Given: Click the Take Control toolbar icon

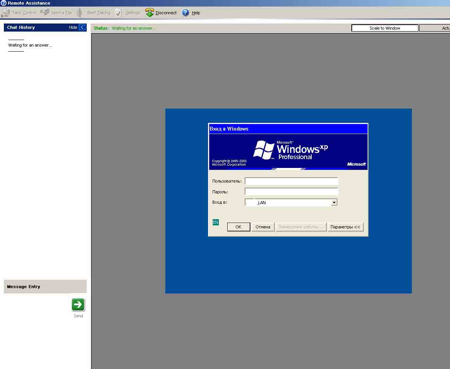Looking at the screenshot, I should 5,13.
